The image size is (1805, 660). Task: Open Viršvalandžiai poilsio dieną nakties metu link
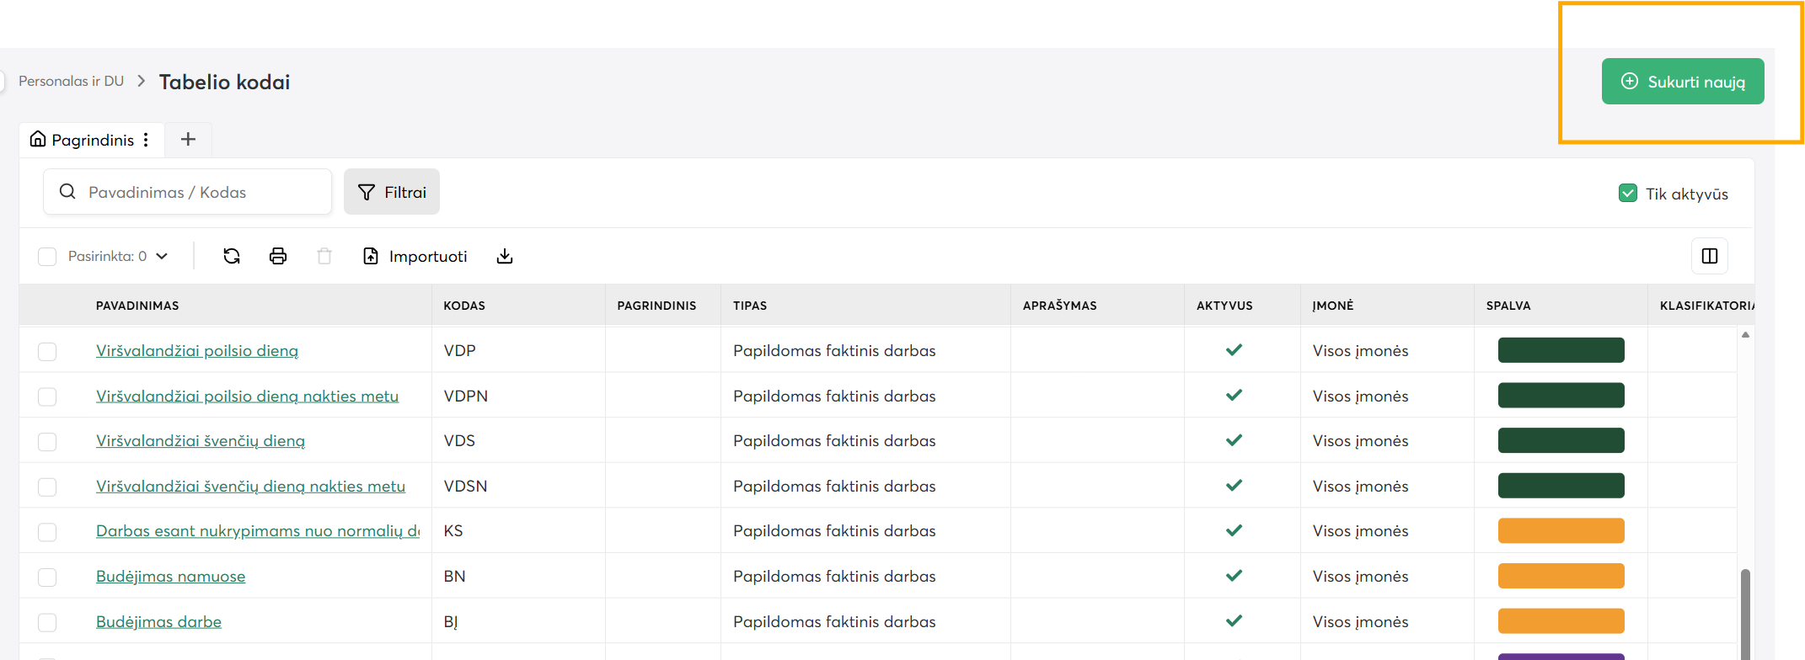click(247, 396)
